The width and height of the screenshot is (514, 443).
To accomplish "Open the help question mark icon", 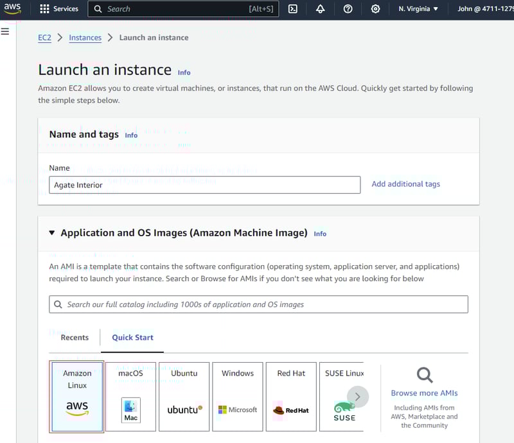I will pos(348,9).
